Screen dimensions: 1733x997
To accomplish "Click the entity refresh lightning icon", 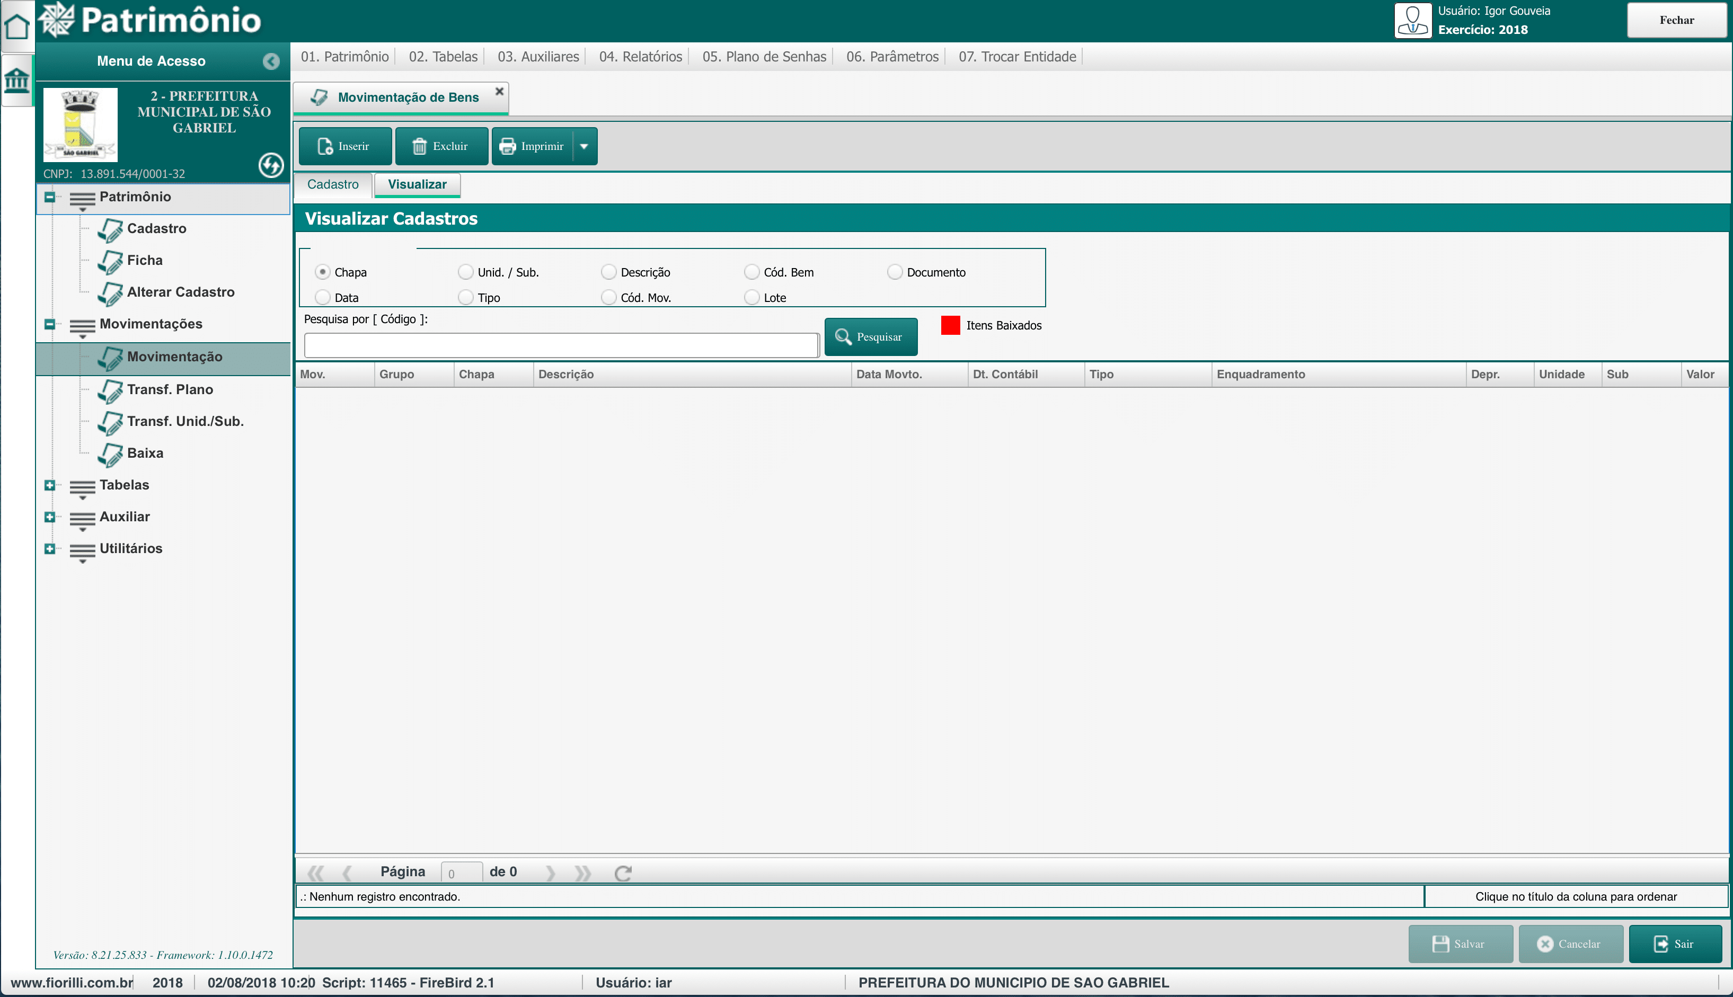I will [271, 165].
